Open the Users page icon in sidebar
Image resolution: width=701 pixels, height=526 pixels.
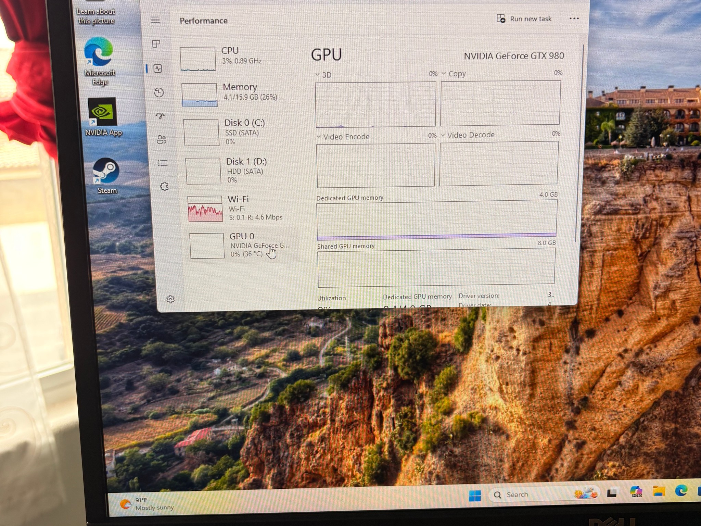pos(161,139)
